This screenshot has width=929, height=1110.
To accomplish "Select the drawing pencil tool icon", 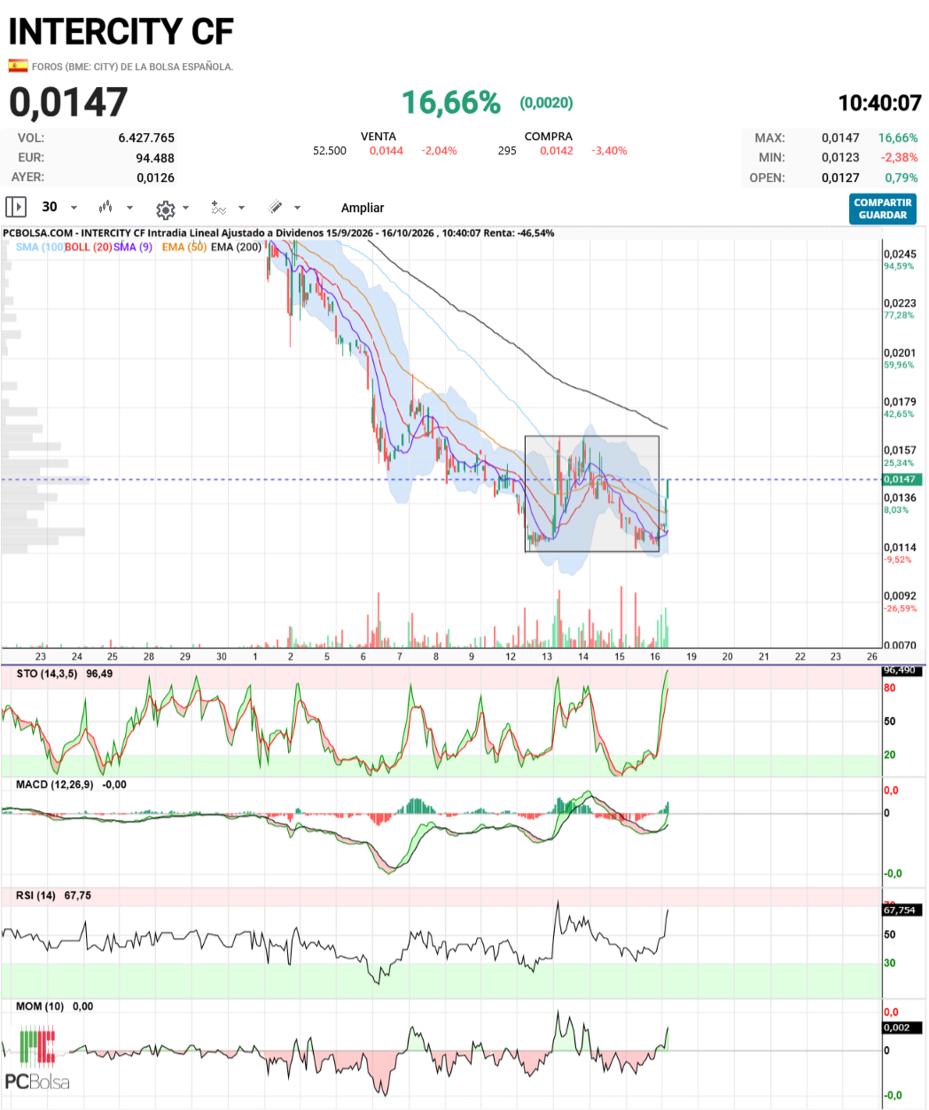I will (x=276, y=208).
